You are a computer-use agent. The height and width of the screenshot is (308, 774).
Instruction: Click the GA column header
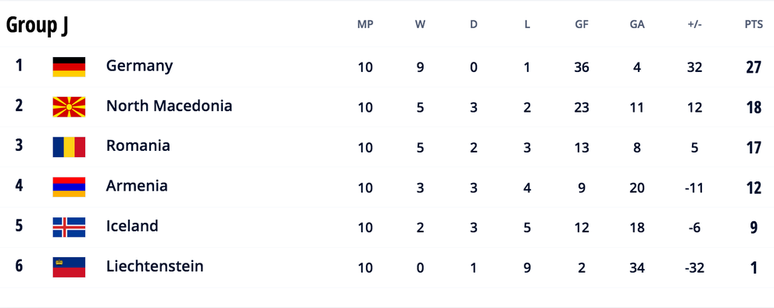click(637, 25)
